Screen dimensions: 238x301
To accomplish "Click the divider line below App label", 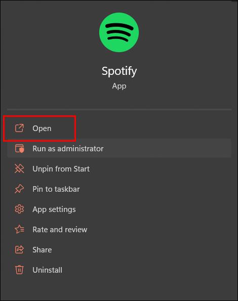I will tap(119, 109).
